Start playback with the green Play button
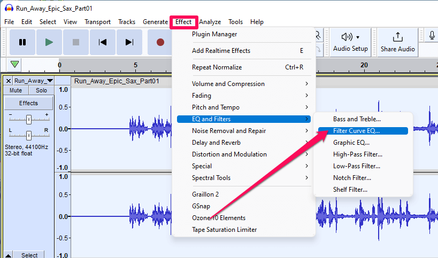 click(49, 42)
